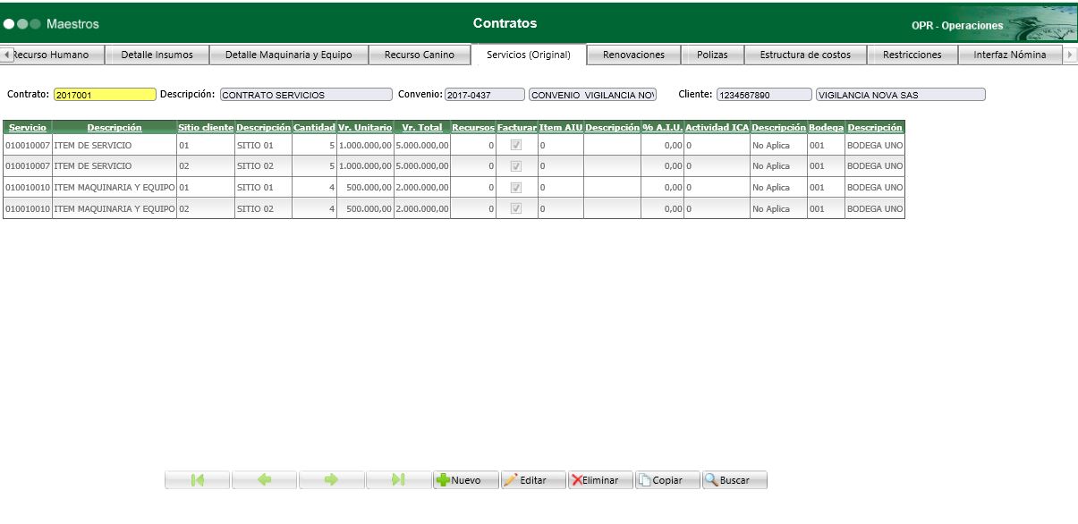Sort by the Cantidad column header

(314, 128)
